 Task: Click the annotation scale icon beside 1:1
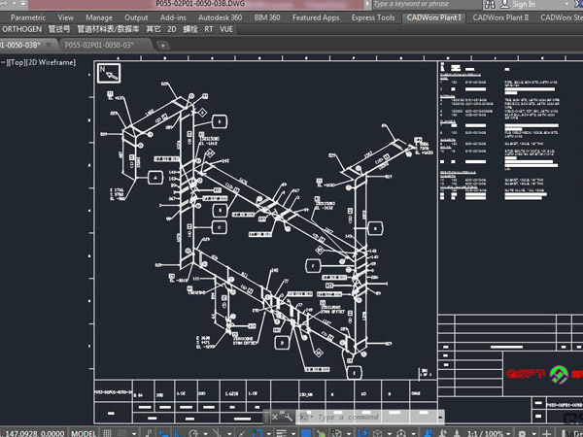(x=457, y=433)
